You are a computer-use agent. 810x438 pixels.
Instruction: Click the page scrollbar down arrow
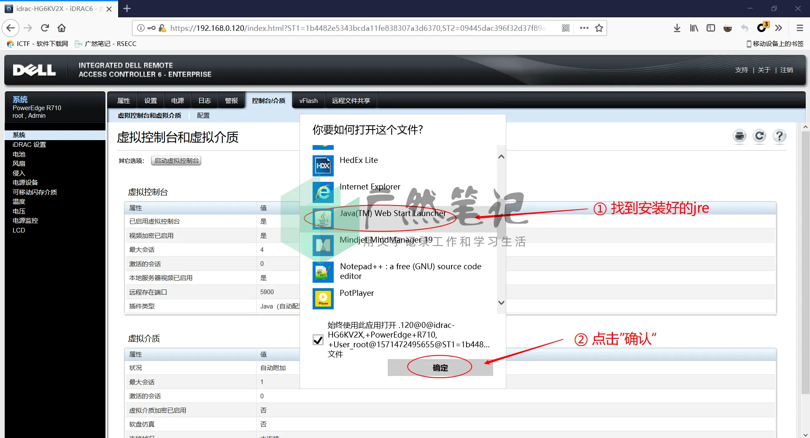pos(805,434)
